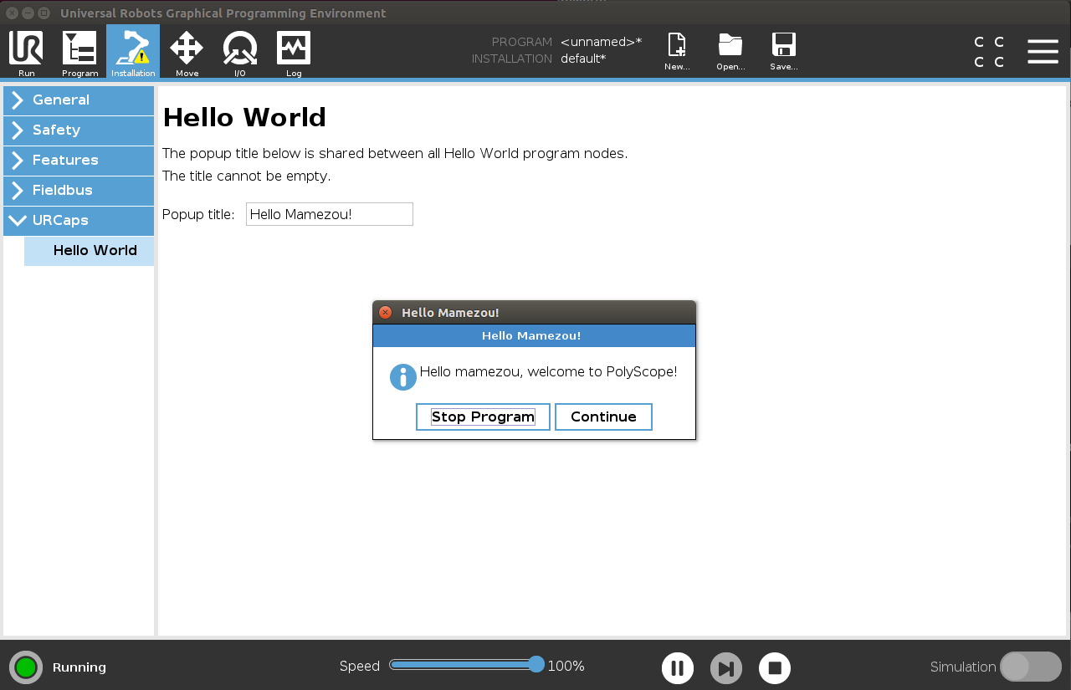Collapse the URCaps section

coord(79,221)
